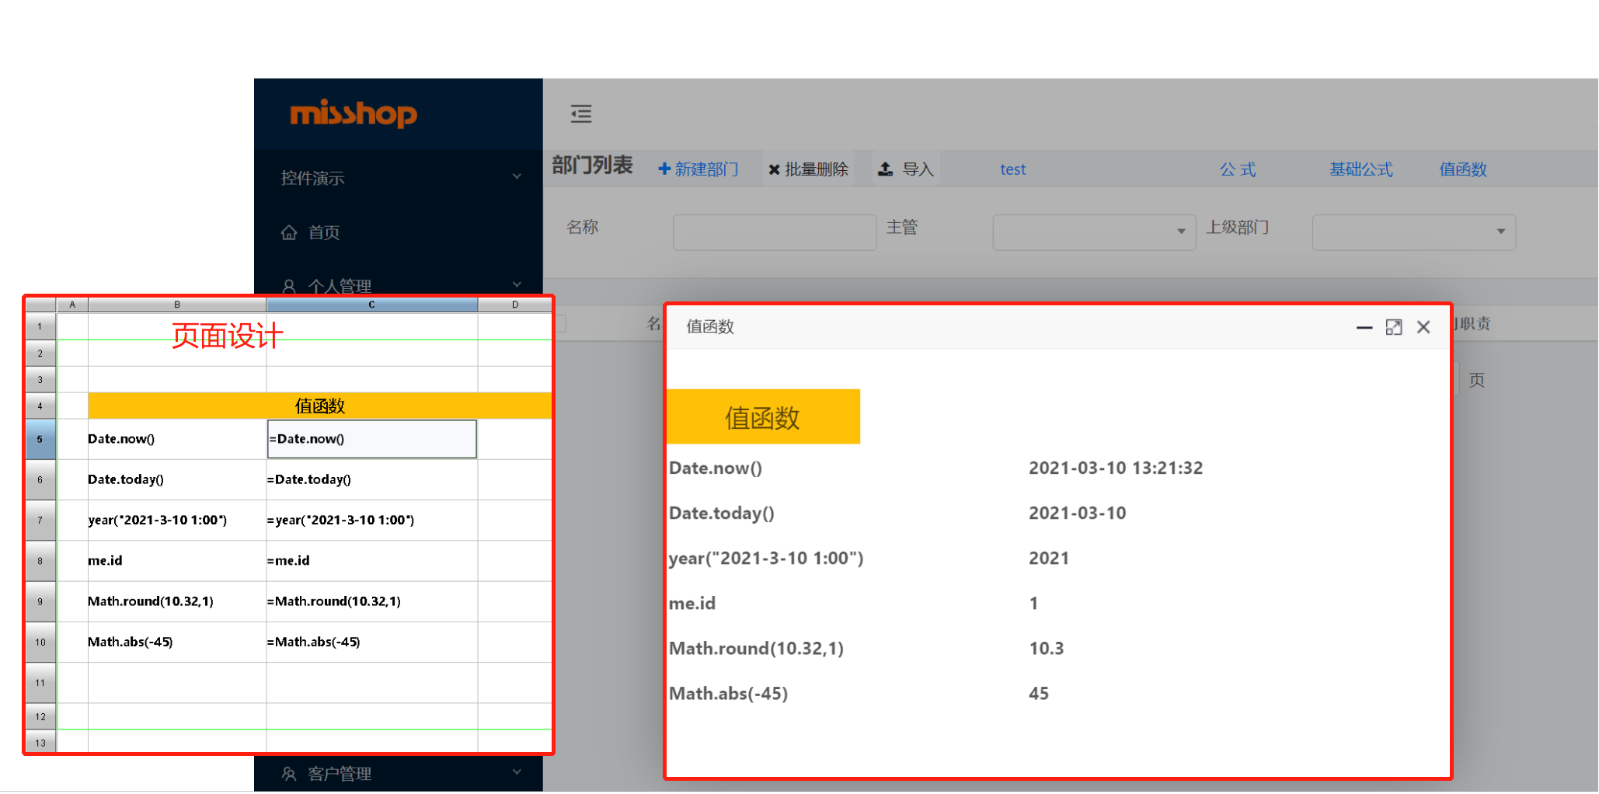Click the 部门列表 heading
The height and width of the screenshot is (794, 1599).
click(592, 165)
